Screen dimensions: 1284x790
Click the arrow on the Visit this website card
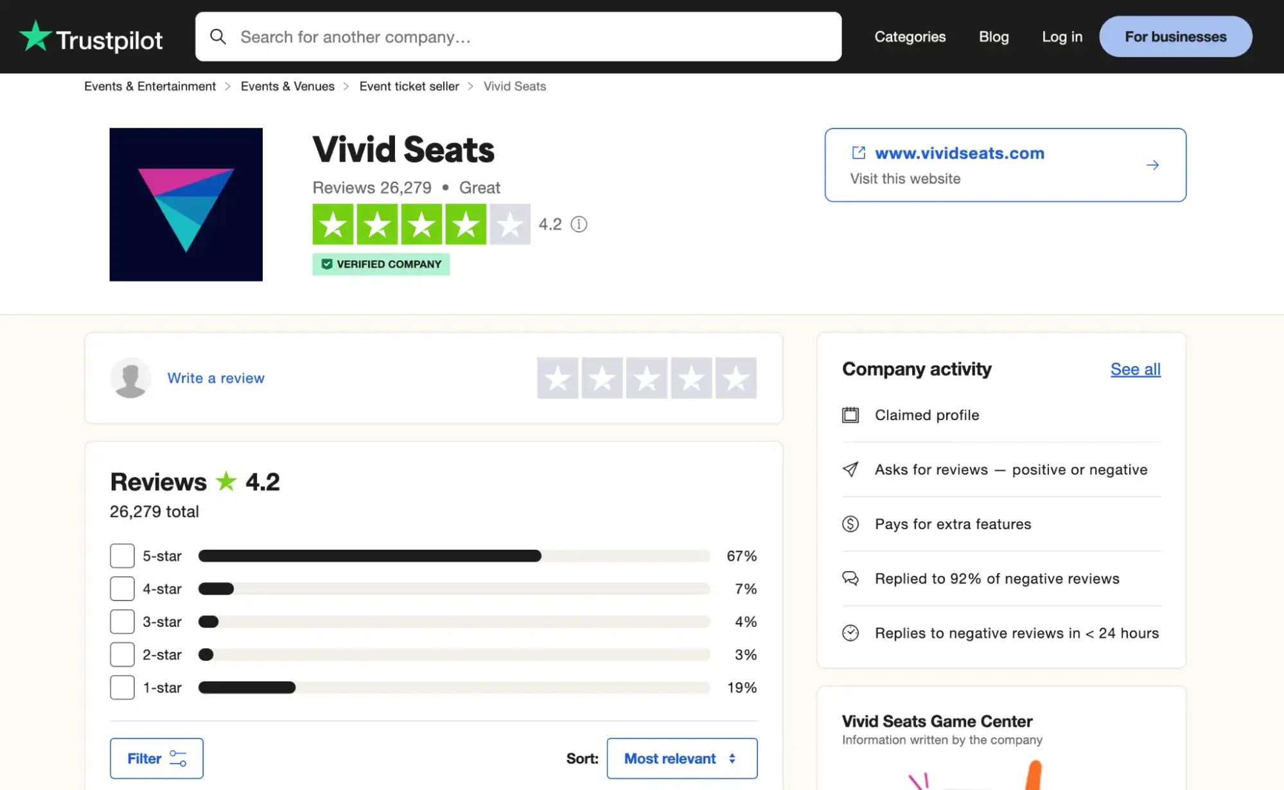click(x=1153, y=165)
